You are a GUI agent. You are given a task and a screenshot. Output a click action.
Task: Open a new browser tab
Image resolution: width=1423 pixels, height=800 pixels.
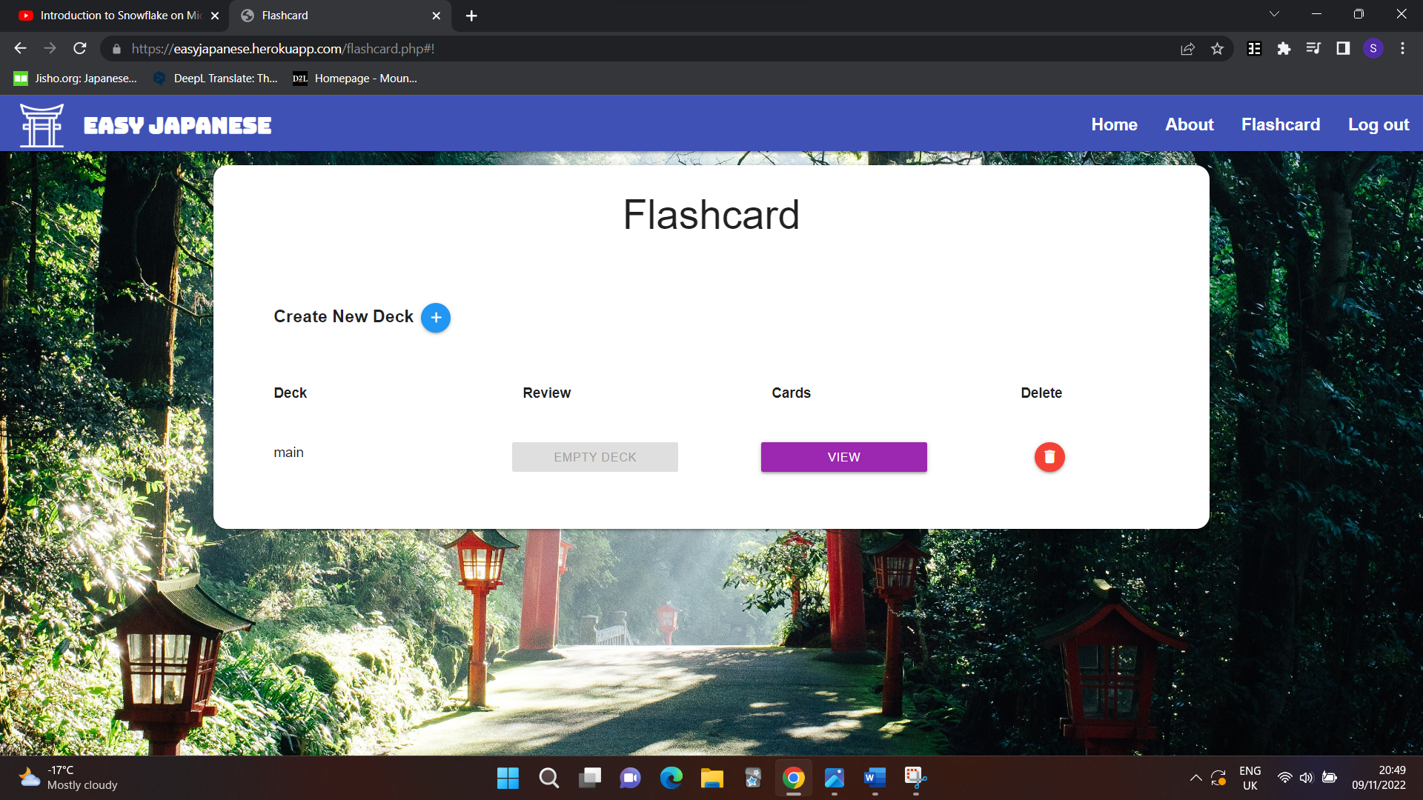click(x=471, y=16)
